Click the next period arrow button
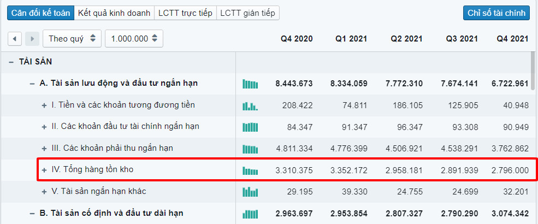The height and width of the screenshot is (224, 538). (32, 39)
